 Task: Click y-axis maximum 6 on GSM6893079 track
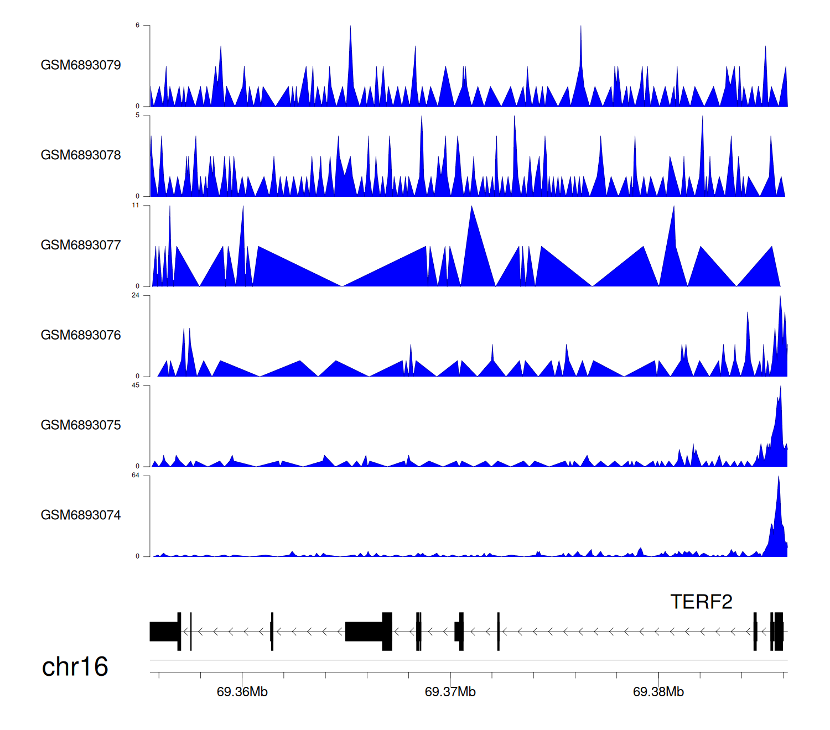(x=137, y=25)
